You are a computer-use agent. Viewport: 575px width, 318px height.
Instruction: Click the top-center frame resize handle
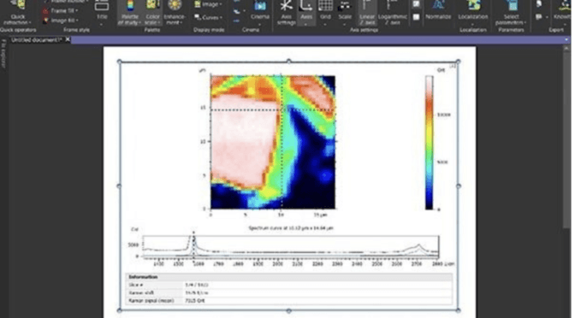click(x=288, y=62)
